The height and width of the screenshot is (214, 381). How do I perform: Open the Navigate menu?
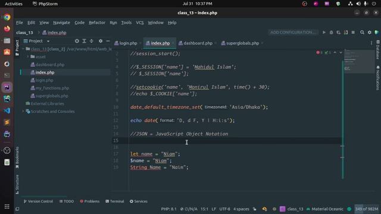point(61,23)
